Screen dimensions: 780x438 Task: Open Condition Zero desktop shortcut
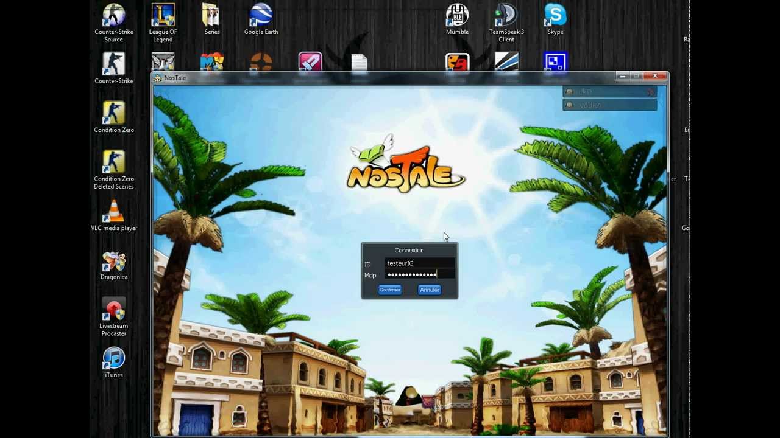tap(113, 117)
